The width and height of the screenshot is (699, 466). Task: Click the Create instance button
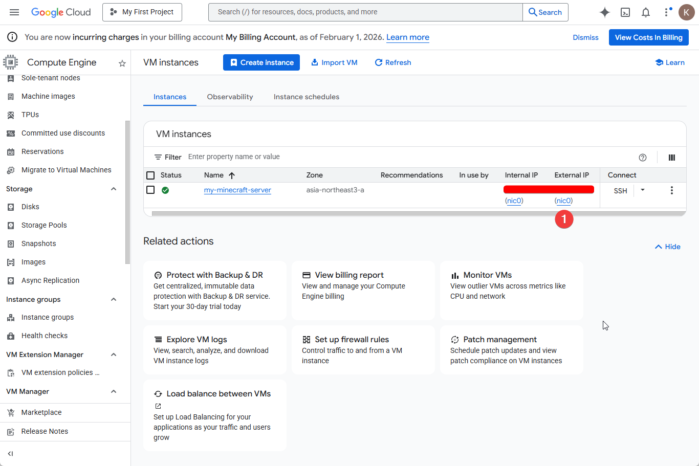pos(261,62)
